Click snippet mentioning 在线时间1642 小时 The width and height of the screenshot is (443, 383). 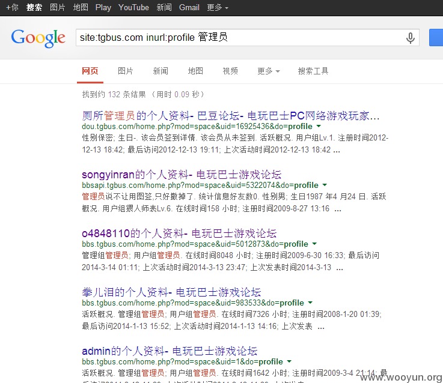235,375
